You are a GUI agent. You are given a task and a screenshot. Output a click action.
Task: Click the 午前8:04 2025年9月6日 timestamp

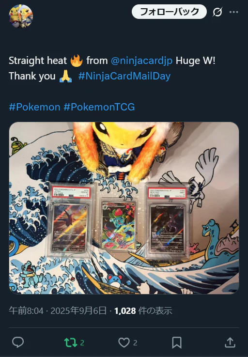pos(58,310)
